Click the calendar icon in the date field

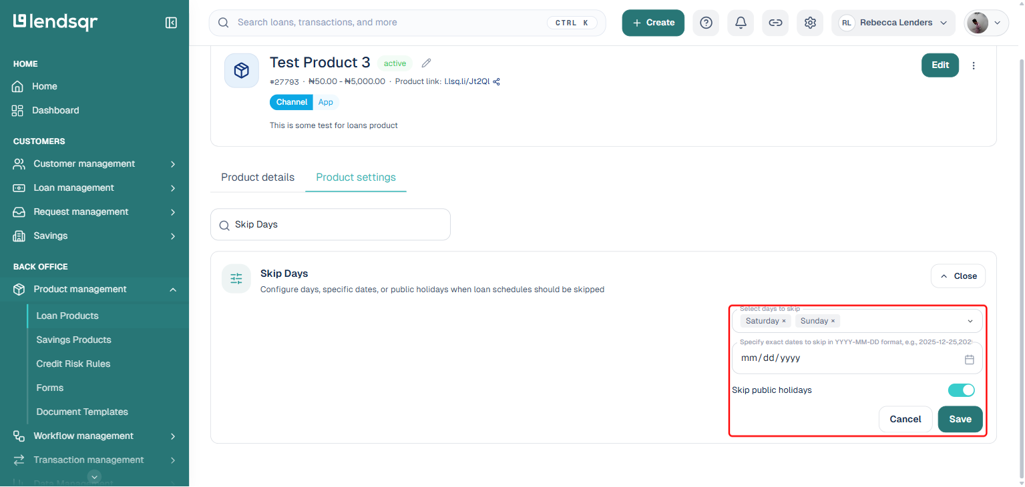pyautogui.click(x=970, y=359)
